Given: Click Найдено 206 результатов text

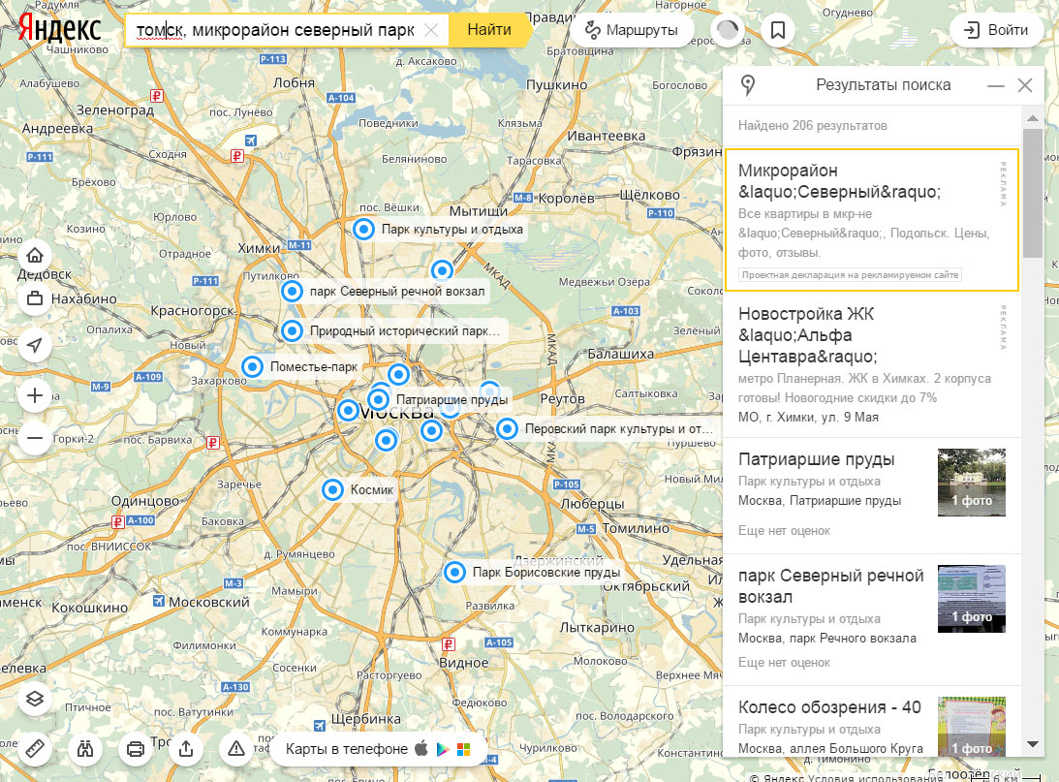Looking at the screenshot, I should tap(813, 126).
